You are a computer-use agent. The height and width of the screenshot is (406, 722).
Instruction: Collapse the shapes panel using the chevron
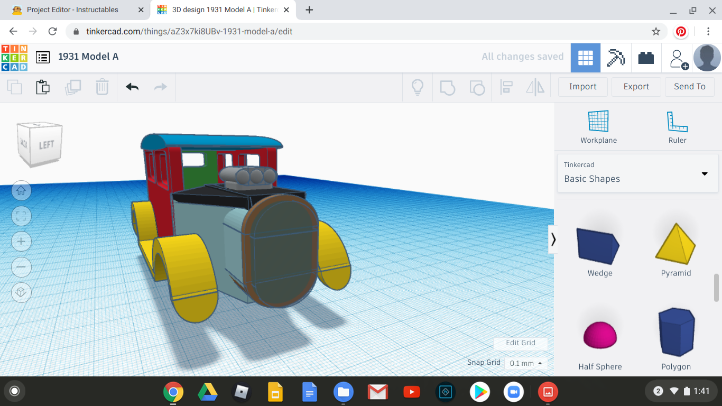pyautogui.click(x=553, y=239)
